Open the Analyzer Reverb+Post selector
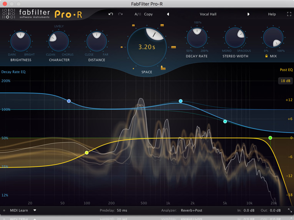 (191, 210)
